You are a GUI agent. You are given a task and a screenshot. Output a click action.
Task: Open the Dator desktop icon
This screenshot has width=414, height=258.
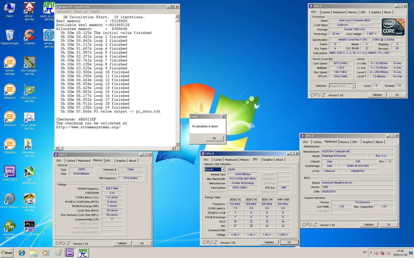point(10,10)
